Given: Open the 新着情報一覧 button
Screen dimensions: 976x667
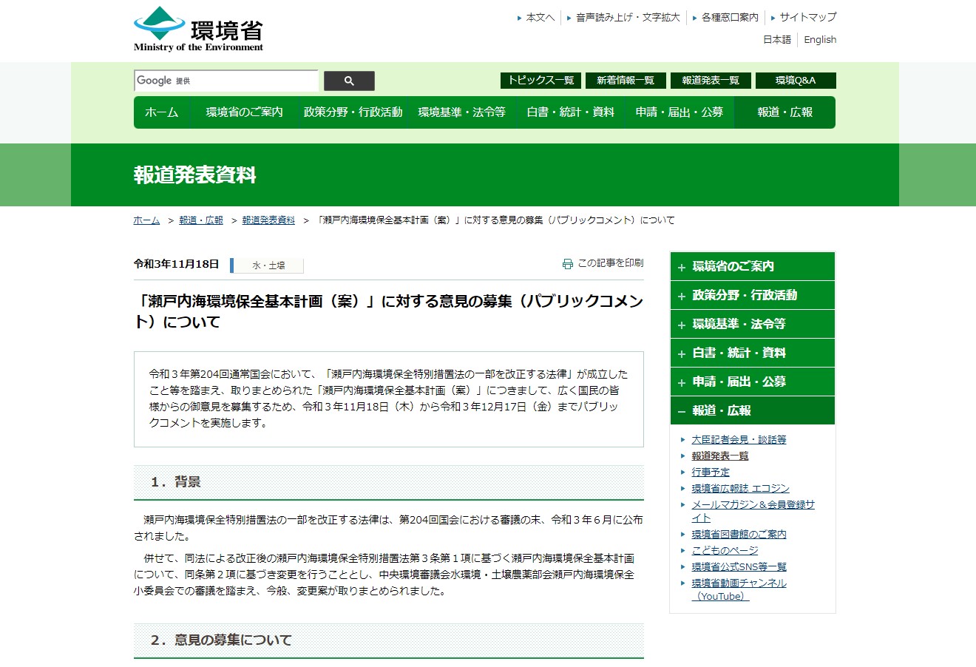Looking at the screenshot, I should 626,81.
